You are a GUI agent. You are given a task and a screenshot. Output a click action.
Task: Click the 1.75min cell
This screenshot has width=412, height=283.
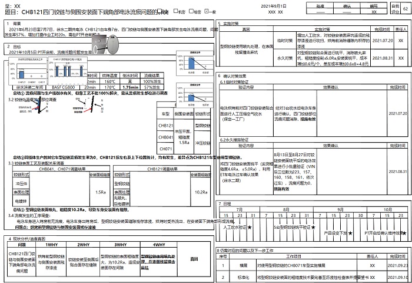(130, 87)
